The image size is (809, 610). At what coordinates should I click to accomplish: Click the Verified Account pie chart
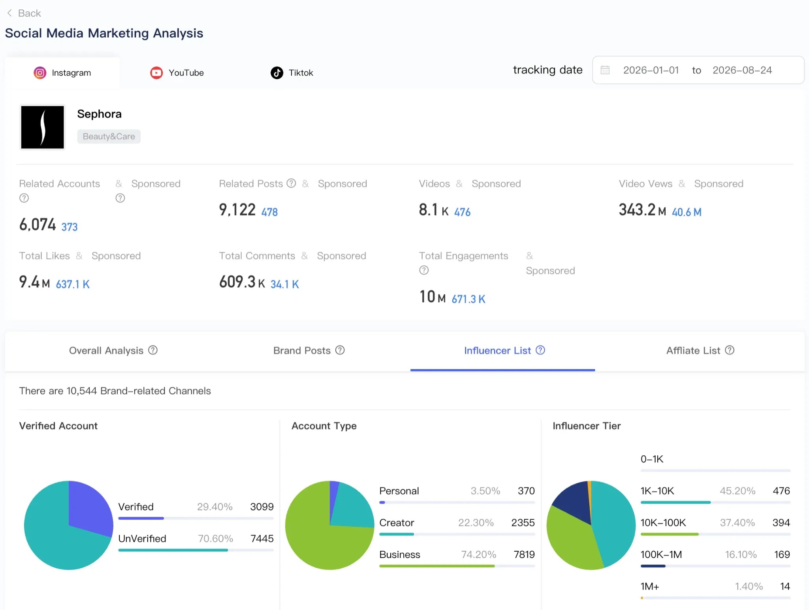pyautogui.click(x=69, y=525)
